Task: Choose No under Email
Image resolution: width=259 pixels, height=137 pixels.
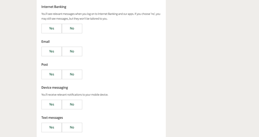Action: (x=72, y=51)
